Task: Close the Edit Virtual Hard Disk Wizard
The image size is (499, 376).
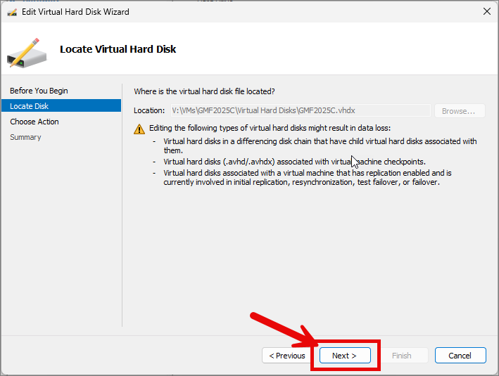Action: click(486, 11)
